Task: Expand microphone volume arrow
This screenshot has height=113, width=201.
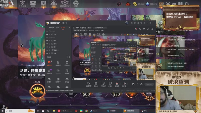Action: click(x=120, y=84)
